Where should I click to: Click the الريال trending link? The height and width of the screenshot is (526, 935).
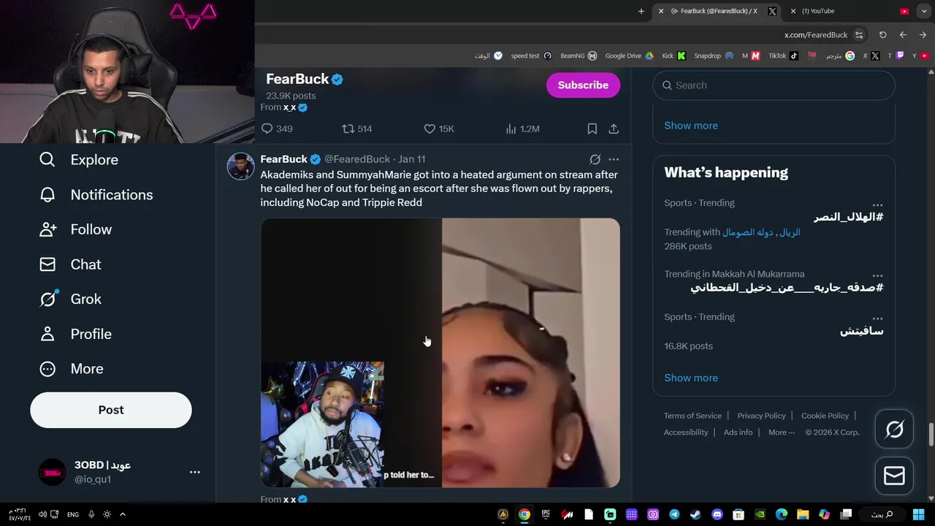pos(790,232)
